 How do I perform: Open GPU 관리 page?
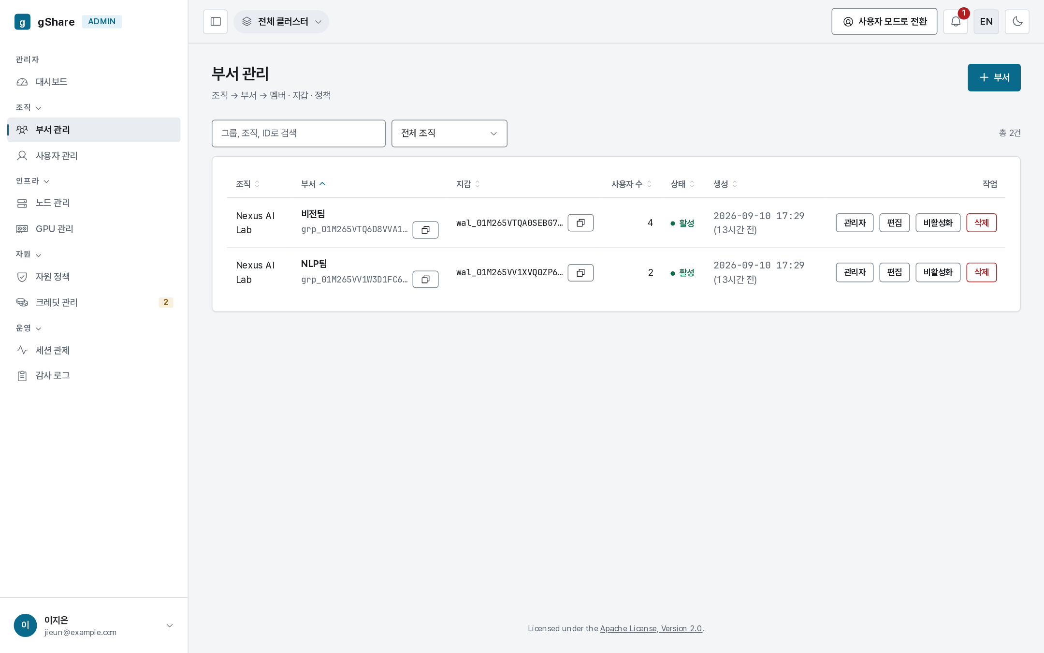coord(94,229)
